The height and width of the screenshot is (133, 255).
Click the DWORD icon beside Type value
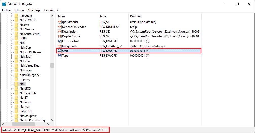(60, 56)
